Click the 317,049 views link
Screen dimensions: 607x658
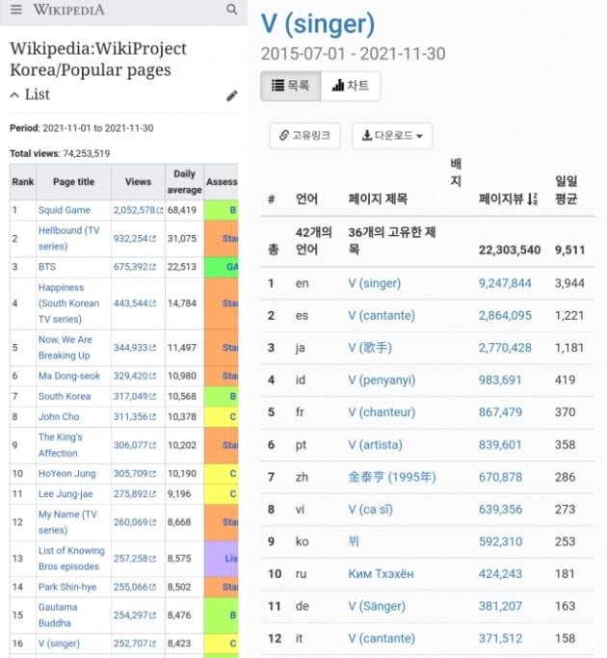pyautogui.click(x=135, y=396)
